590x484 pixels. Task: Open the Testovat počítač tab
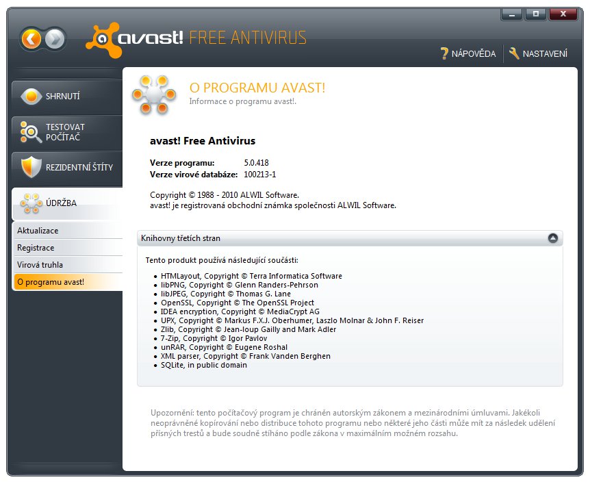pos(67,132)
